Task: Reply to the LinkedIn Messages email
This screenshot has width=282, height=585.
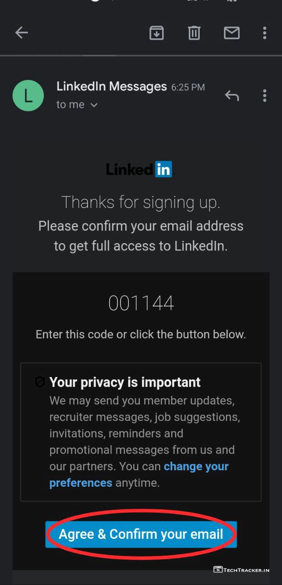Action: [x=232, y=96]
